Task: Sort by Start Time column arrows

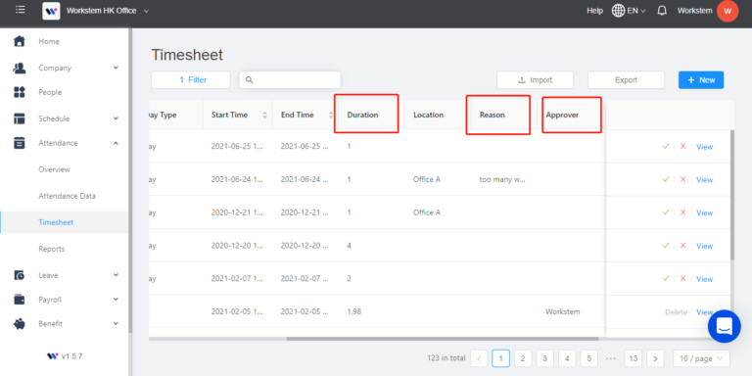Action: (264, 116)
